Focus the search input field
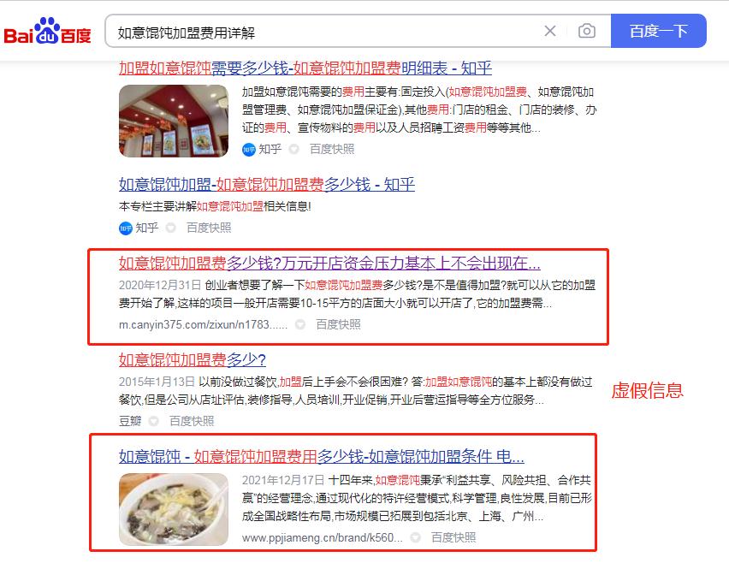 pos(325,31)
